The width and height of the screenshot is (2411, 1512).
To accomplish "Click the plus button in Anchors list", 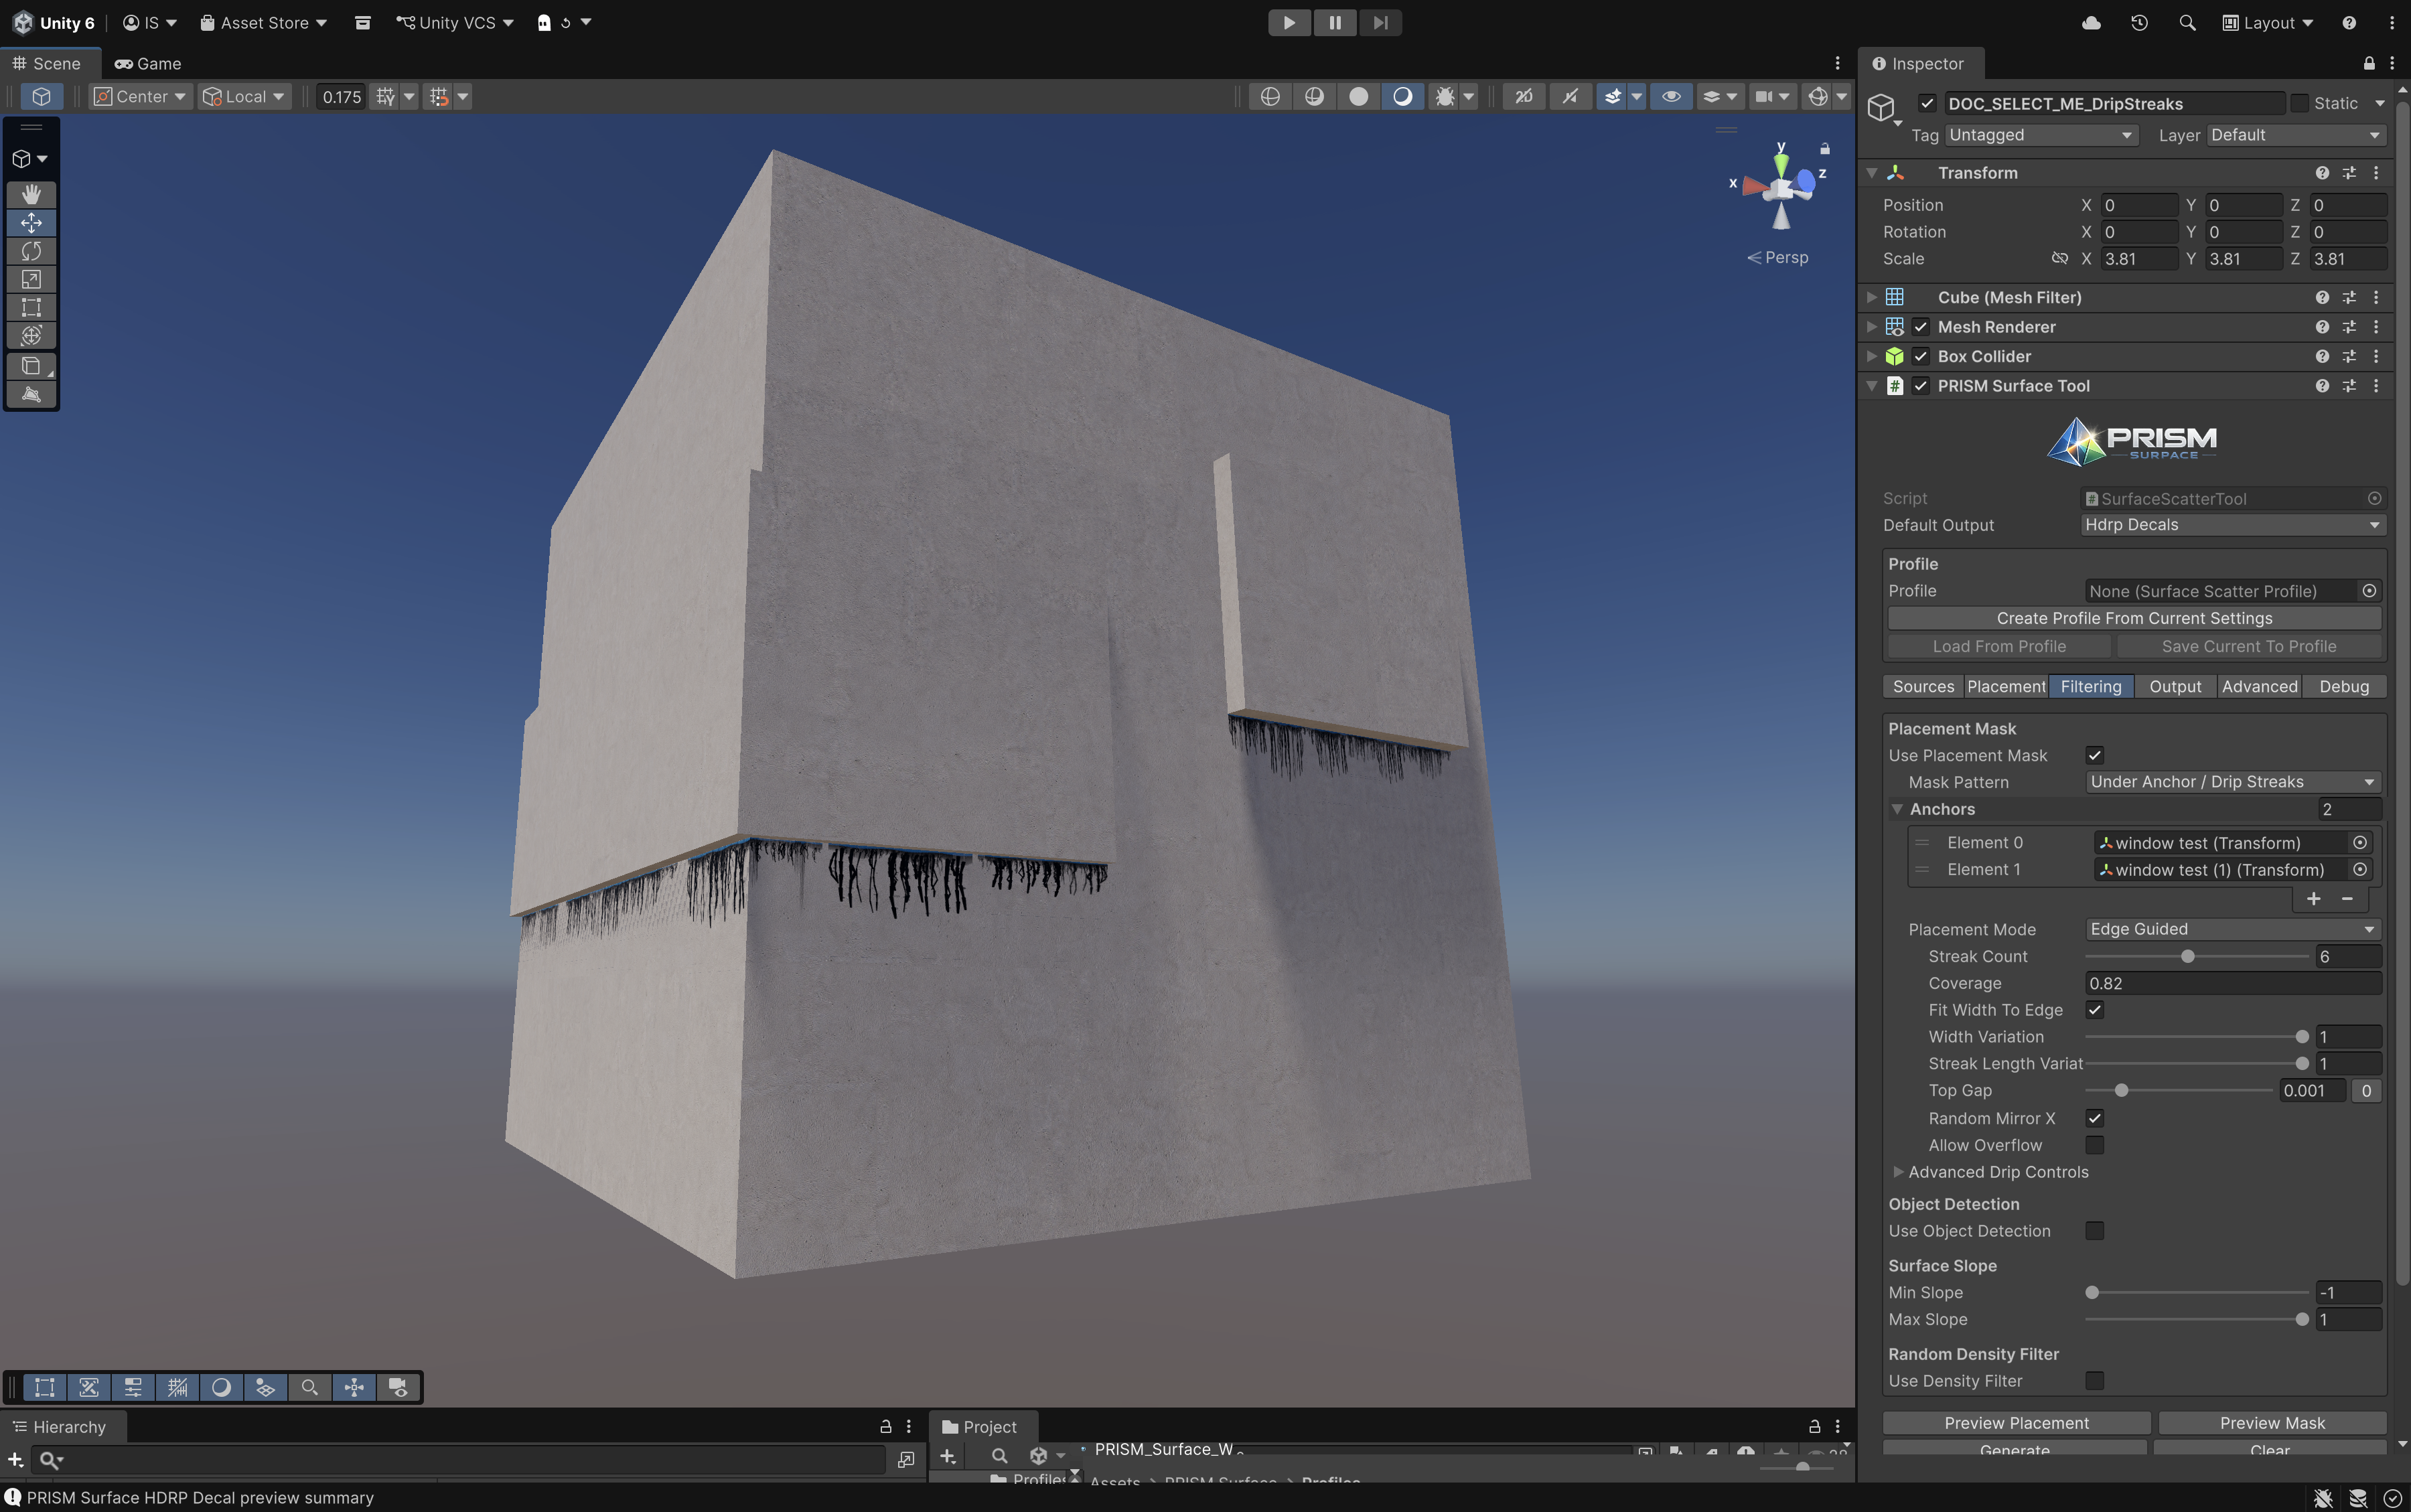I will point(2313,898).
